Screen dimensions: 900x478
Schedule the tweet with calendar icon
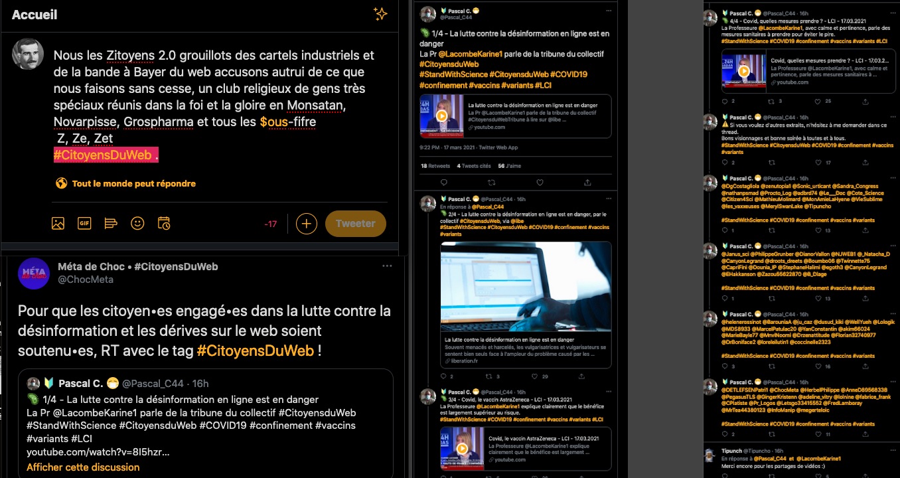(x=164, y=224)
